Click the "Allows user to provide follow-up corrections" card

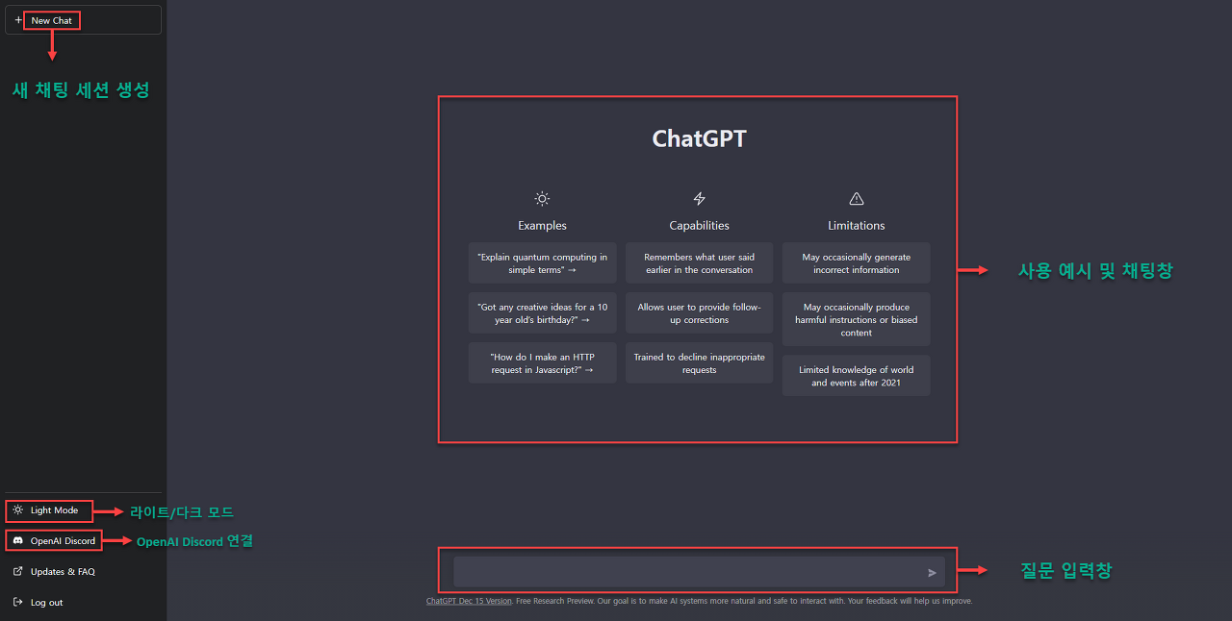[x=700, y=313]
